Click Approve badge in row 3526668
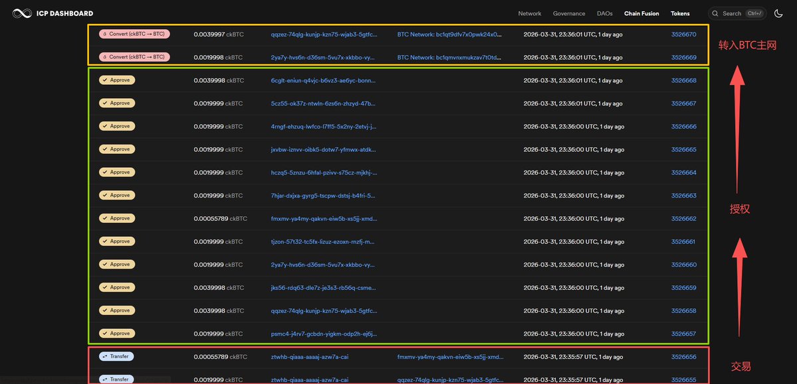The width and height of the screenshot is (797, 384). (x=117, y=80)
